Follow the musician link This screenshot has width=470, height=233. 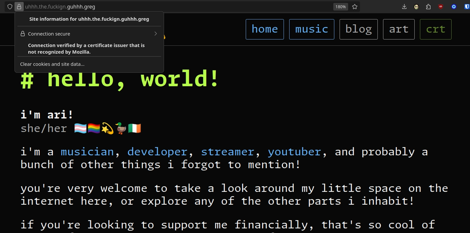pos(87,152)
